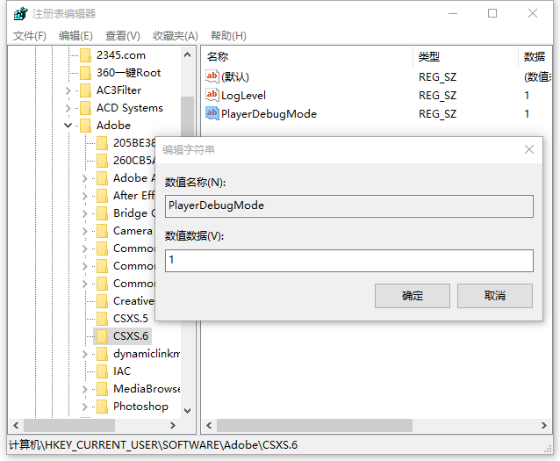Click the Camera folder icon
The image size is (560, 461).
click(x=102, y=231)
